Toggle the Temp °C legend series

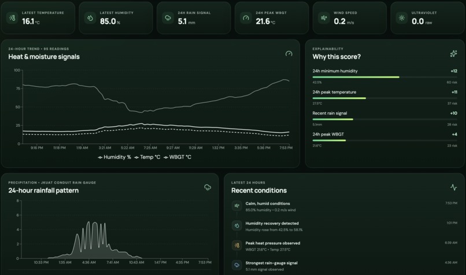(x=147, y=157)
